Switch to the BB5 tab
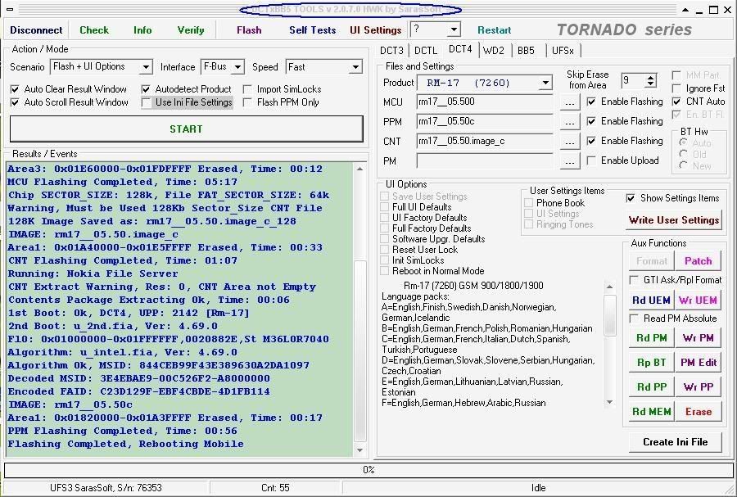This screenshot has width=737, height=497. (526, 50)
